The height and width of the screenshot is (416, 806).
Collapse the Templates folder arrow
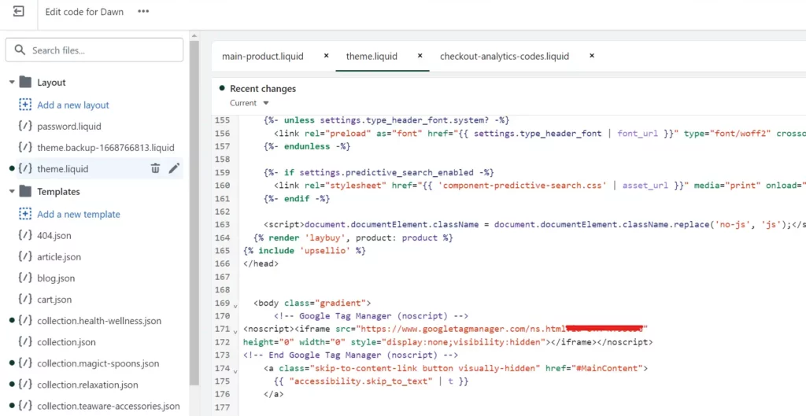point(12,192)
